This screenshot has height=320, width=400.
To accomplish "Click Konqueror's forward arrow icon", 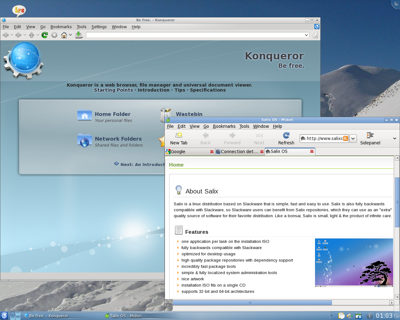I will pyautogui.click(x=18, y=35).
